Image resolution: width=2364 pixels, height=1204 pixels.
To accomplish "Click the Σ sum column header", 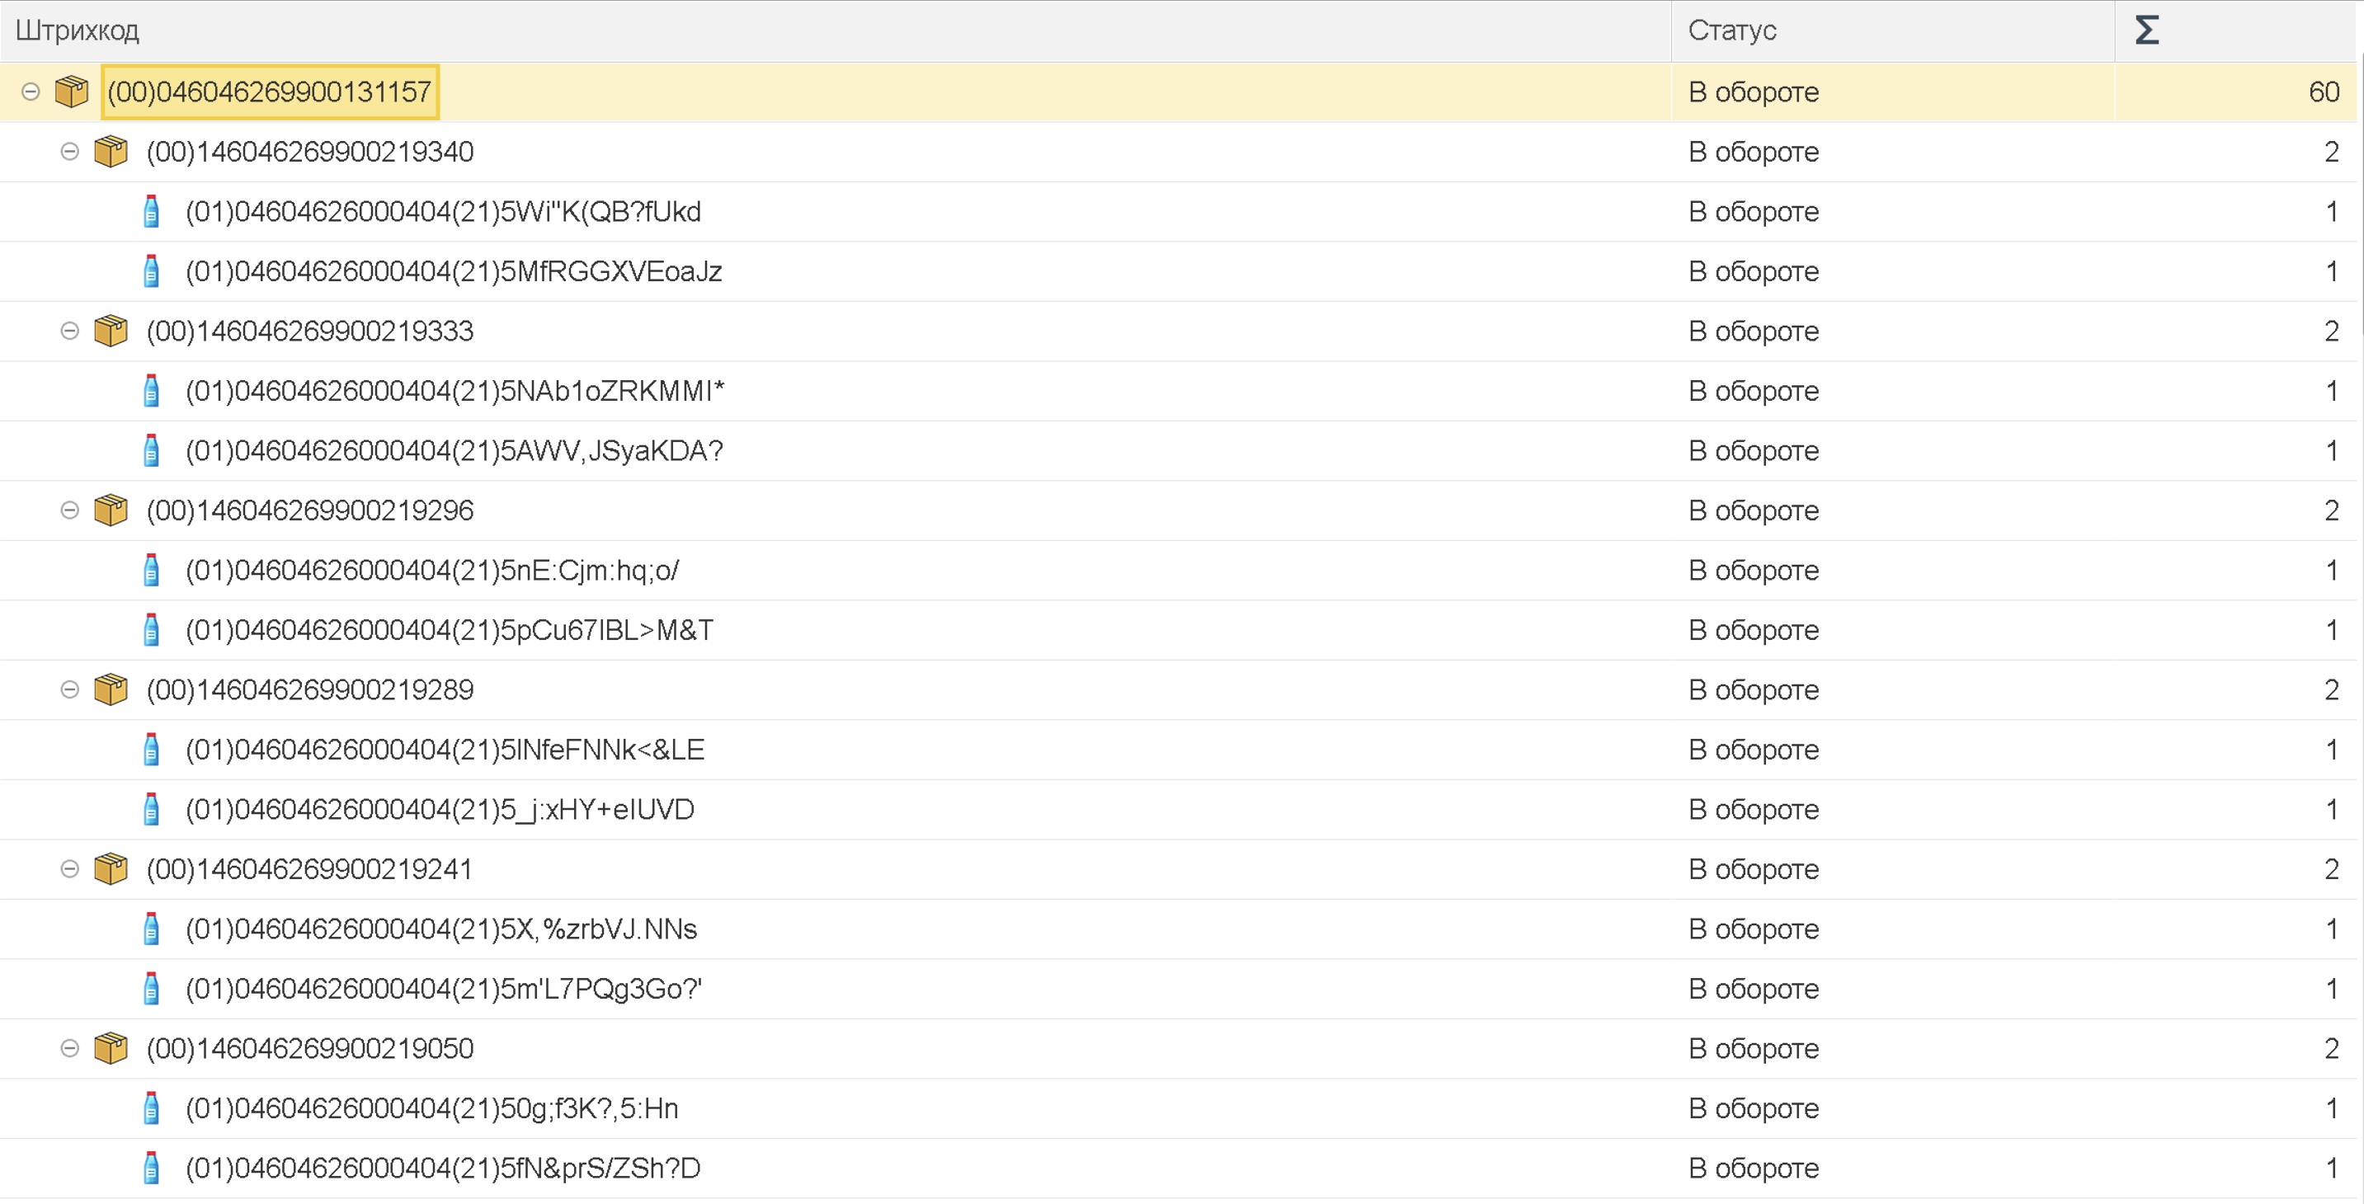I will [2235, 31].
